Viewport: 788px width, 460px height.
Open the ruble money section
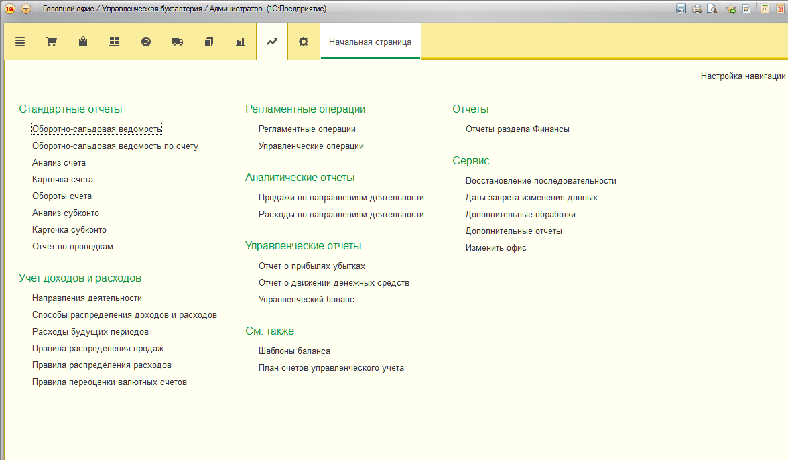click(146, 42)
